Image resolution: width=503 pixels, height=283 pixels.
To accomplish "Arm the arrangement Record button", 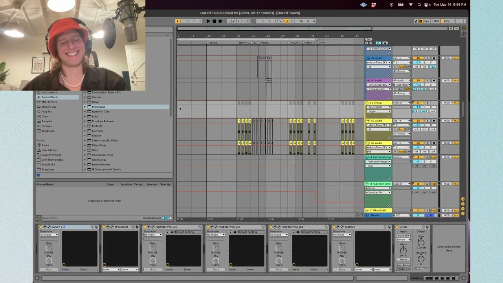I will coord(220,21).
